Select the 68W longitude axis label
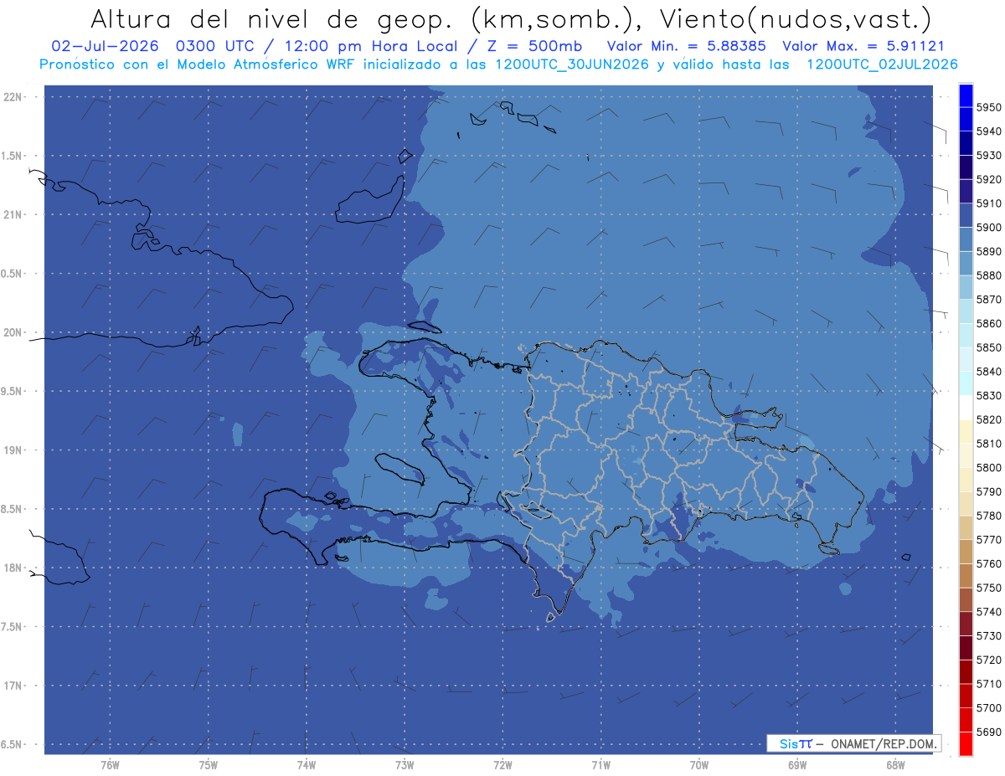Viewport: 1005px width, 776px height. pos(895,765)
